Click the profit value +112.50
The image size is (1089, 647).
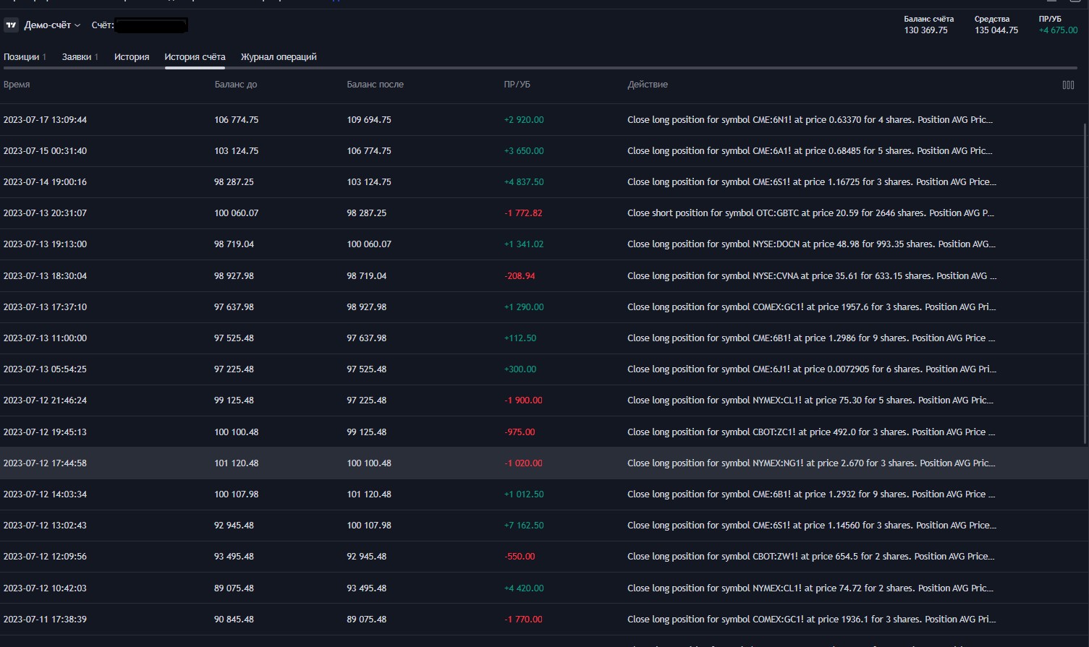(x=520, y=338)
